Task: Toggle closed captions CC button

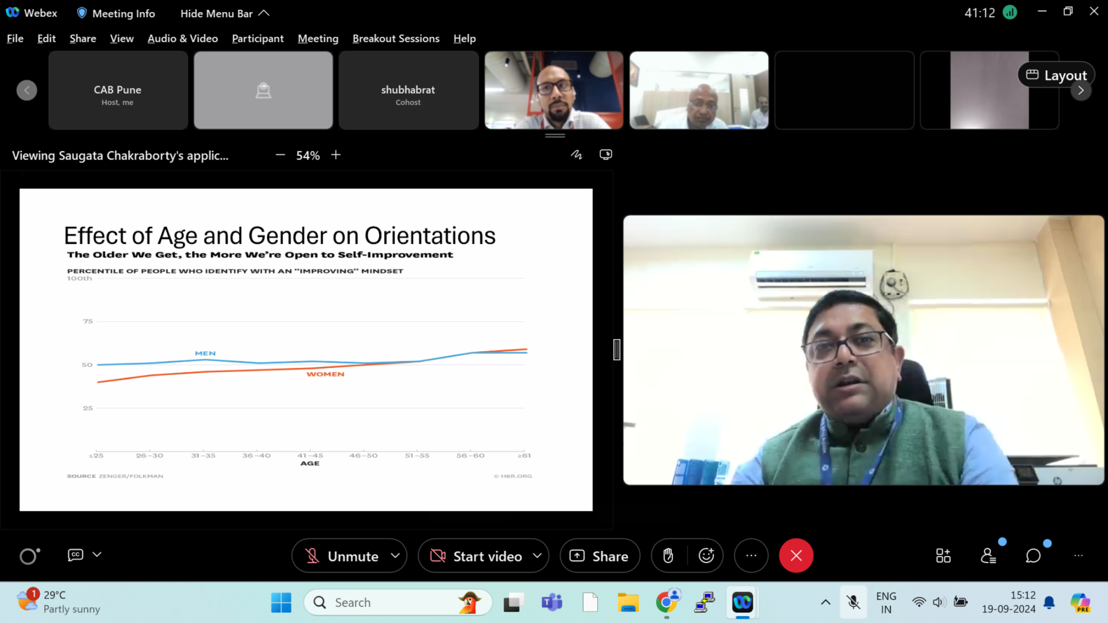Action: coord(75,555)
